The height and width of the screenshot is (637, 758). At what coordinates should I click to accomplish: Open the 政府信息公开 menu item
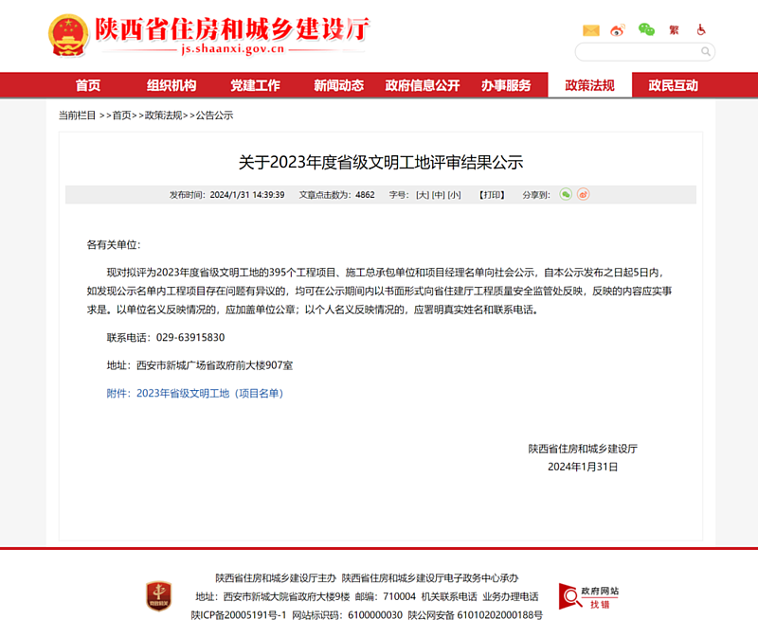pos(423,85)
